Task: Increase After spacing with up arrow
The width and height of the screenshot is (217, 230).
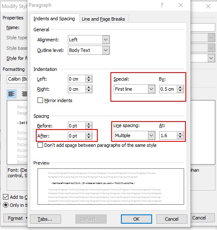Action: point(89,134)
